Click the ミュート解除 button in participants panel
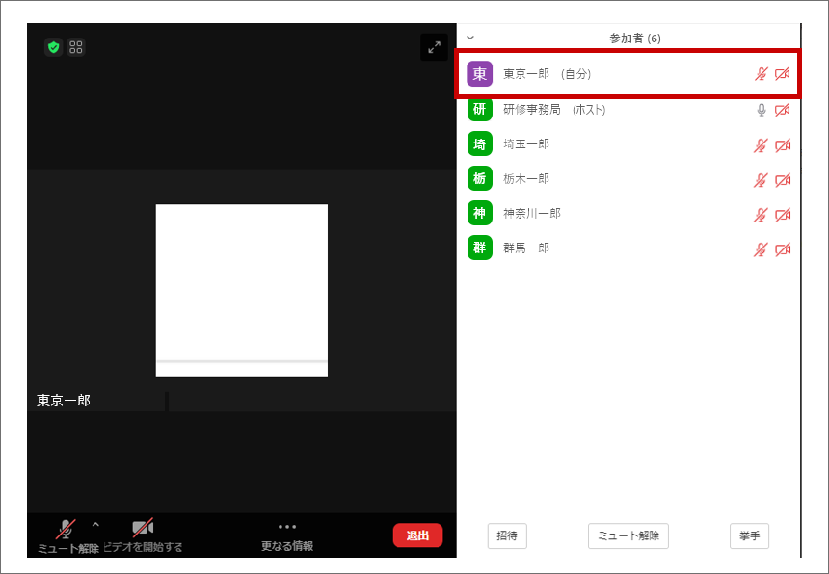 628,536
